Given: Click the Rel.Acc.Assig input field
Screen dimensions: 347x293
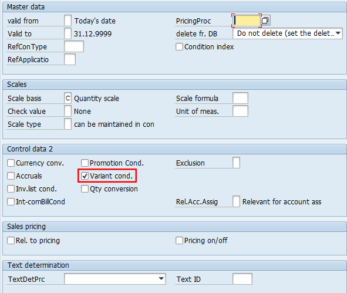Looking at the screenshot, I should [237, 201].
